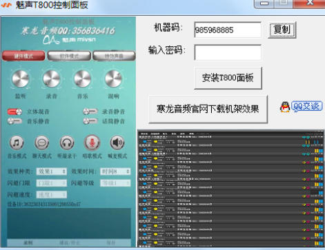
Task: Open the 效果种类 dropdown
Action: coord(52,171)
